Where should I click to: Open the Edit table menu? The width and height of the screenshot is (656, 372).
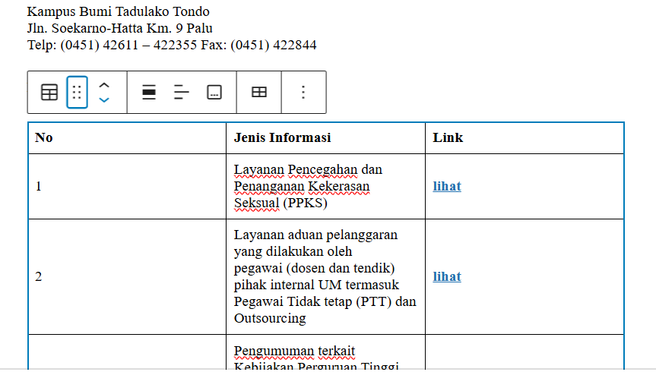pos(259,93)
